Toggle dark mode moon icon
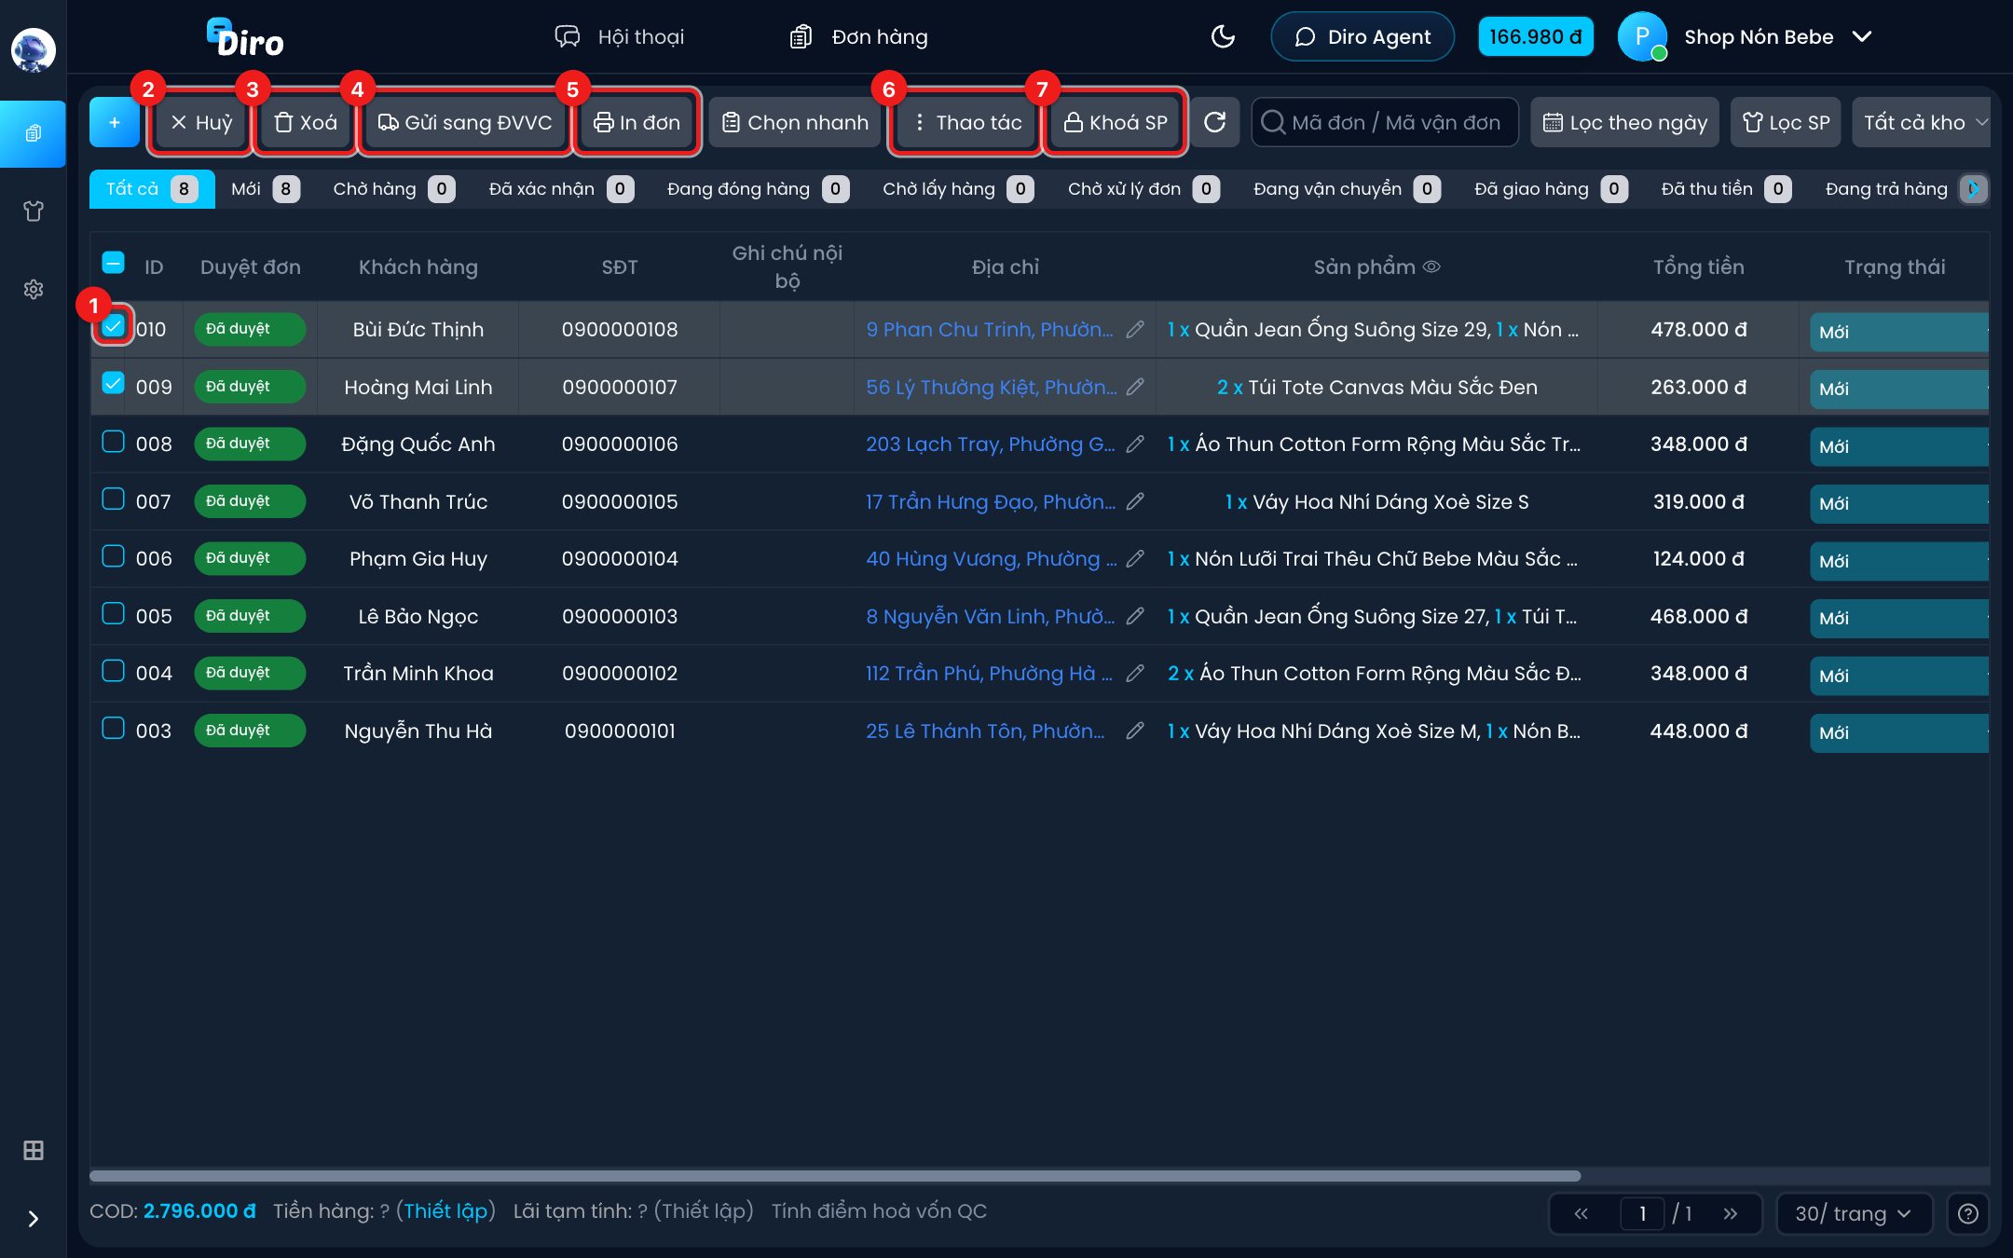This screenshot has height=1258, width=2013. coord(1223,37)
